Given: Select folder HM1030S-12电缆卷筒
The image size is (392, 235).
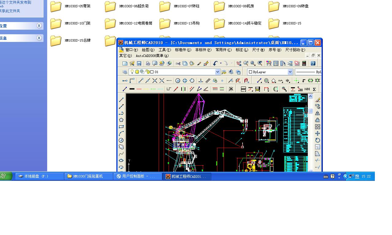Looking at the screenshot, I should point(129,23).
